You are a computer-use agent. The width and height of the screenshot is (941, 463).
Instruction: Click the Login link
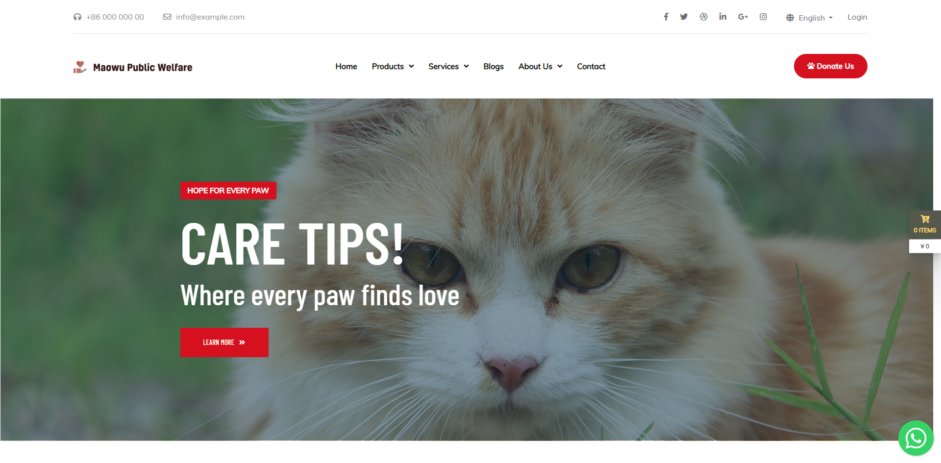point(857,17)
